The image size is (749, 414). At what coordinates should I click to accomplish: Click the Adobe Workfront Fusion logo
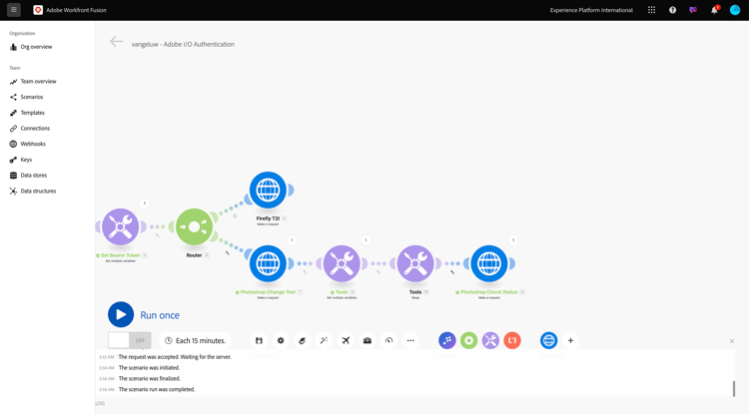38,10
